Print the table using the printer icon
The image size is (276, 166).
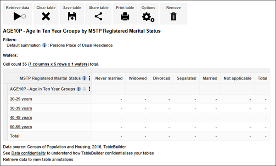coord(125,17)
